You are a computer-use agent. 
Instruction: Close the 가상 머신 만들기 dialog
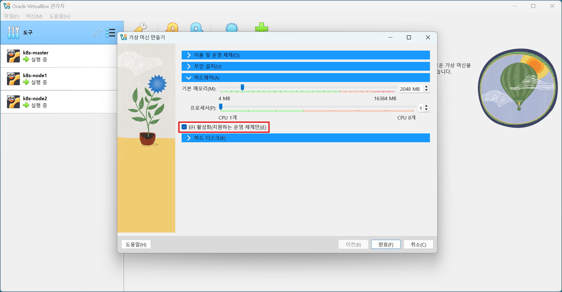click(x=428, y=38)
